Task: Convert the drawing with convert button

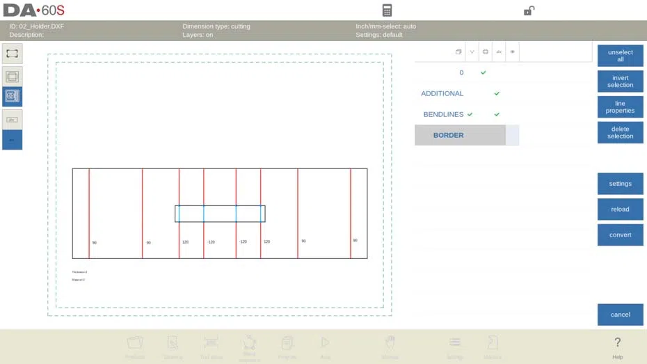Action: [620, 235]
